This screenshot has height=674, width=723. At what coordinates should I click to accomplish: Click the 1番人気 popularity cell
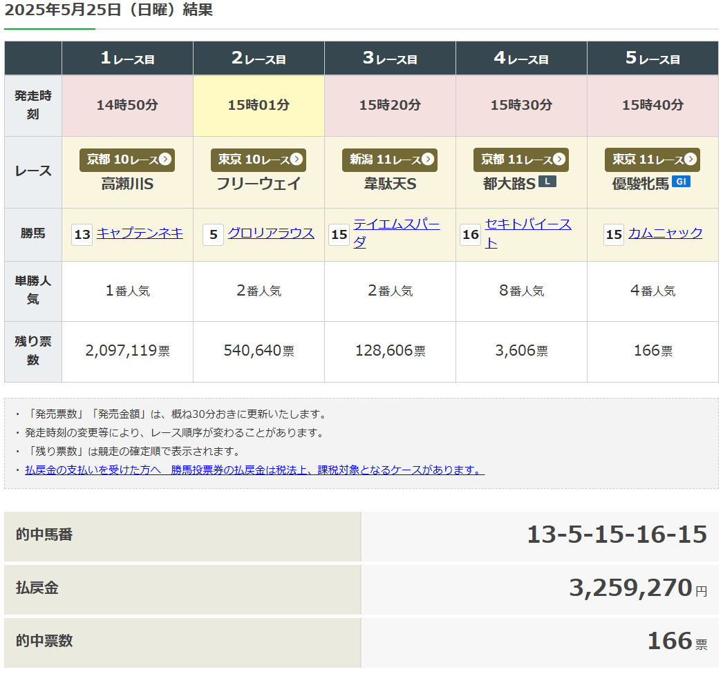[127, 291]
